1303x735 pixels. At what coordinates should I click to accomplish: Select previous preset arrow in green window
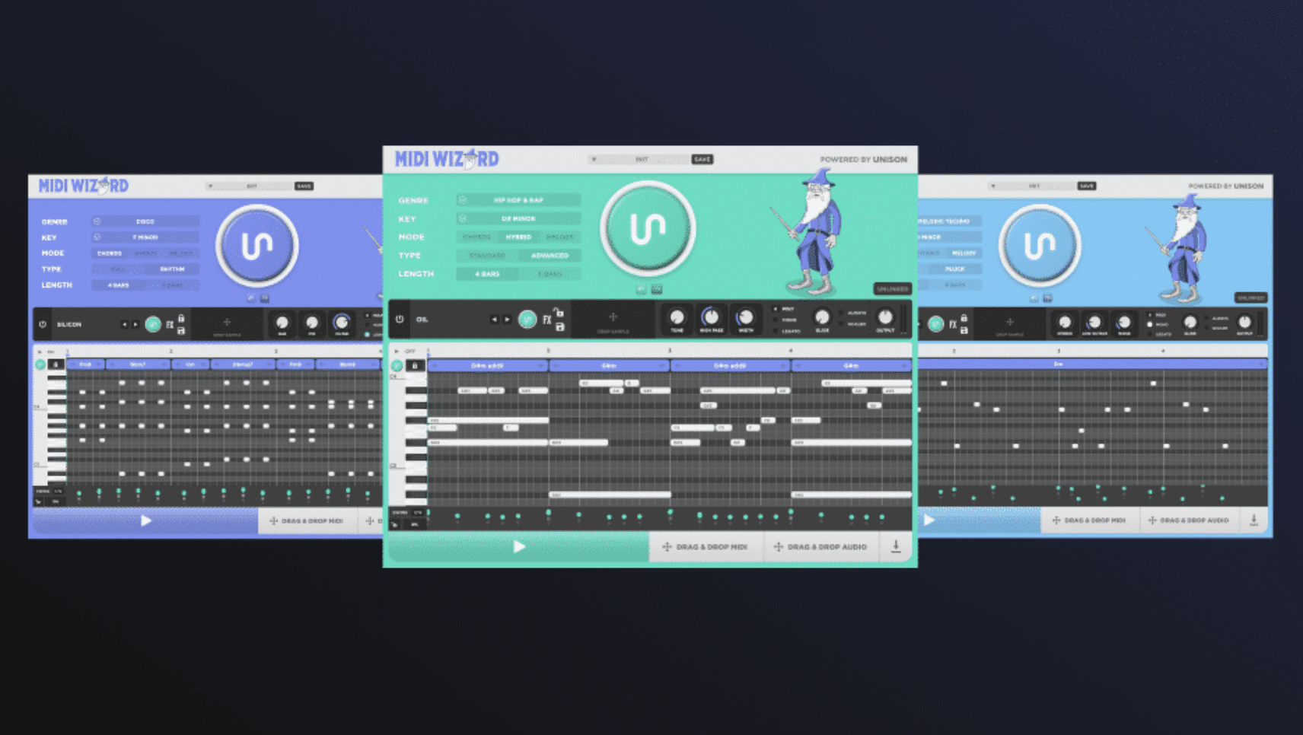click(495, 320)
